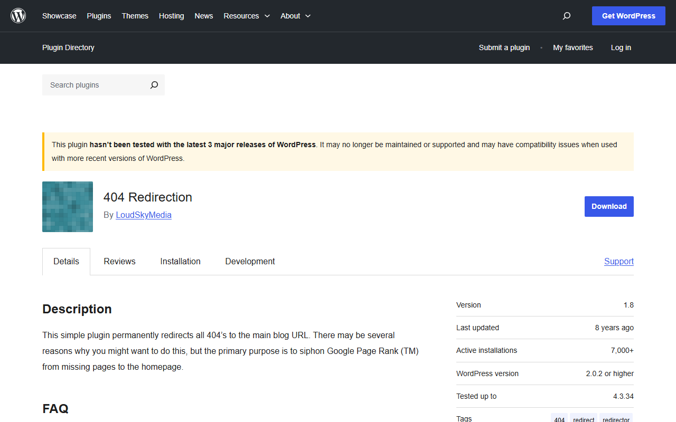
Task: Open the Themes menu item
Action: point(135,16)
